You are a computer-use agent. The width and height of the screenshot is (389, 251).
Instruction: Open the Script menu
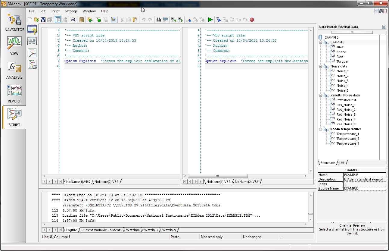point(55,11)
